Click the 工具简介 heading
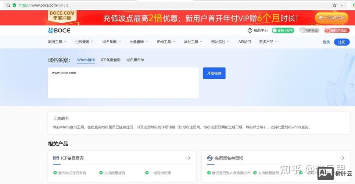 click(61, 118)
